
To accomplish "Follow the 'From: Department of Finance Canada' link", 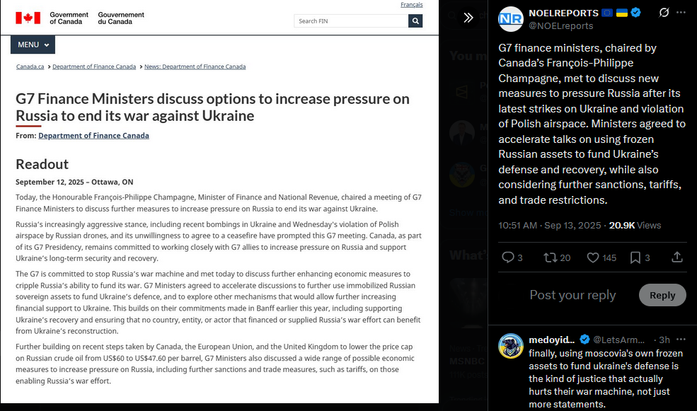I will coord(94,136).
